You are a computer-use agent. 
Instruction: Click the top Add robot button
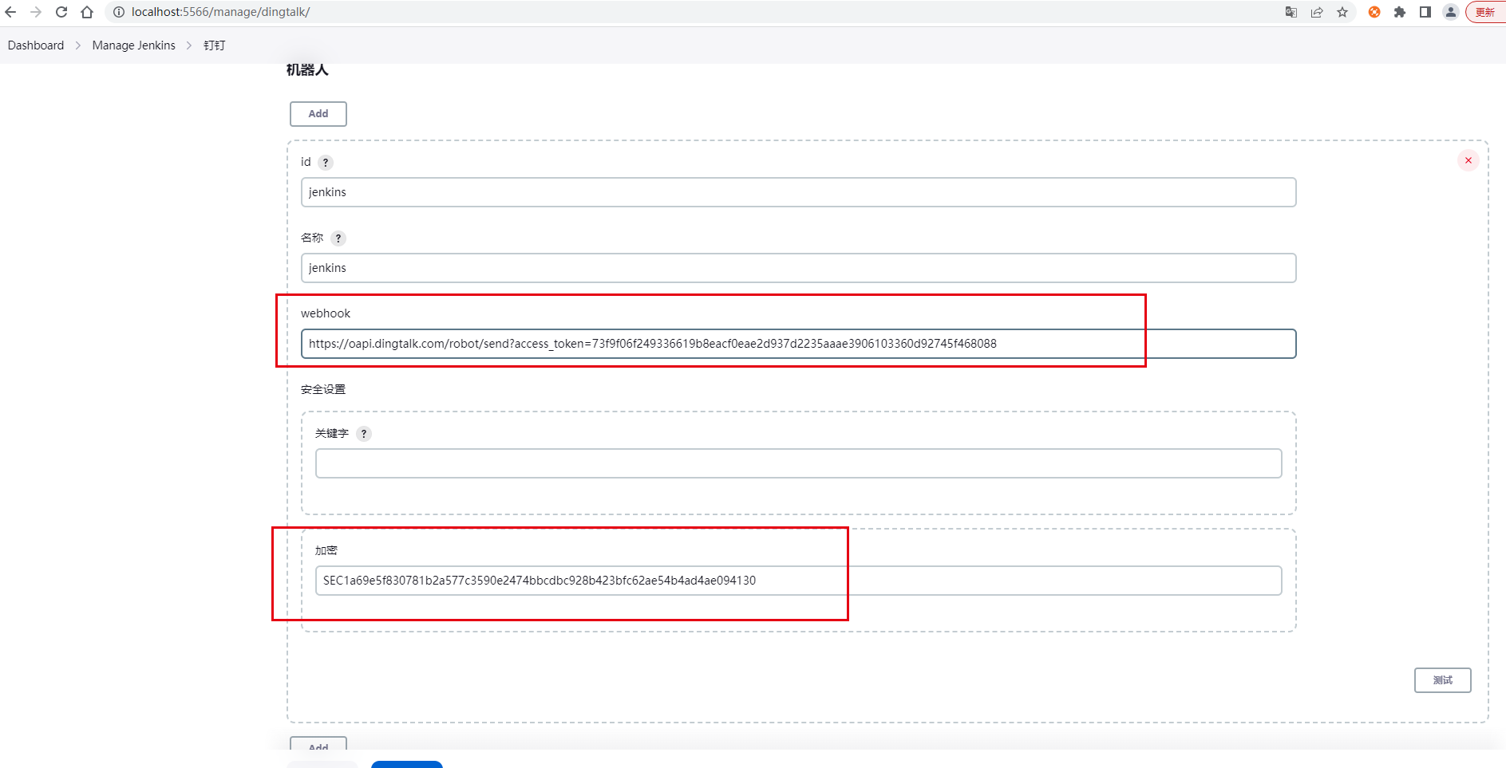318,114
